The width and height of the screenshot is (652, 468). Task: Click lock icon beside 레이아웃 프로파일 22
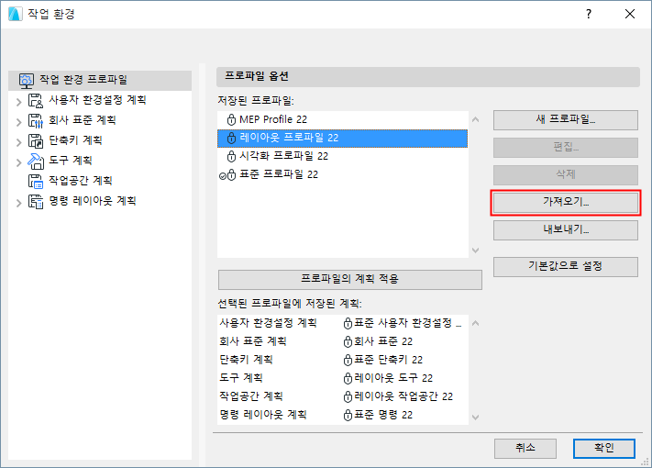point(232,139)
